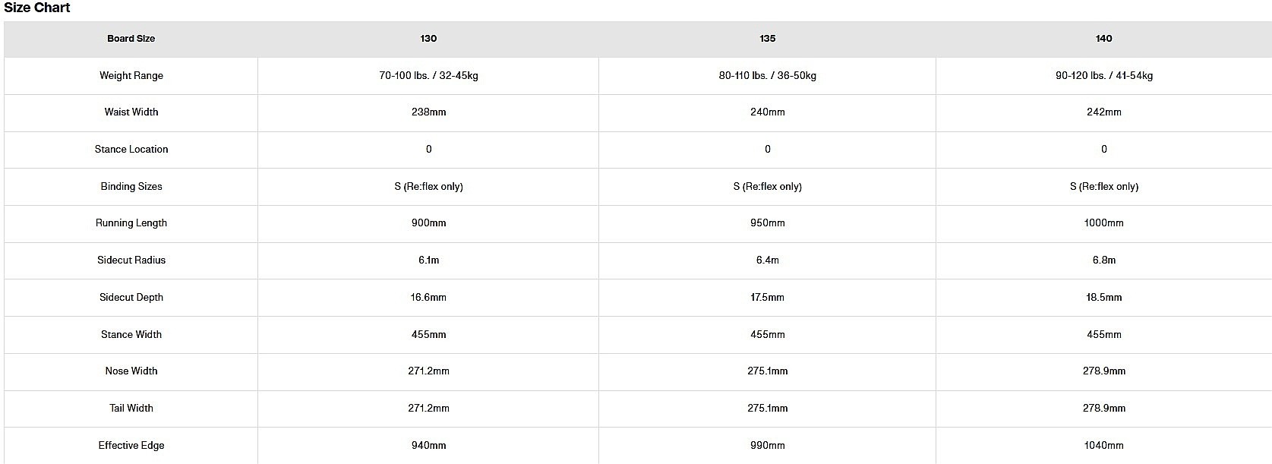The image size is (1272, 464).
Task: Click the 70-100 lbs. / 32-45kg cell
Action: tap(428, 76)
